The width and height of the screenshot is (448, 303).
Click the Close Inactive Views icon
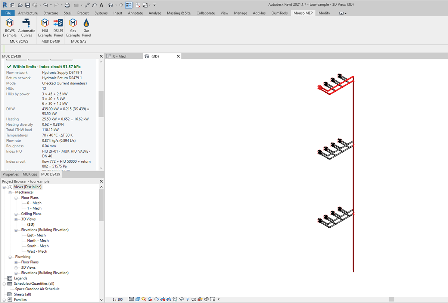(x=138, y=5)
